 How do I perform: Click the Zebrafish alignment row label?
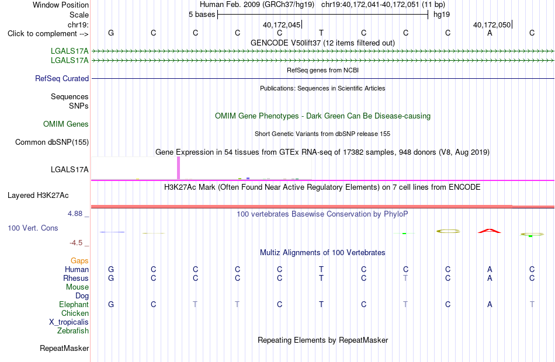pyautogui.click(x=73, y=331)
